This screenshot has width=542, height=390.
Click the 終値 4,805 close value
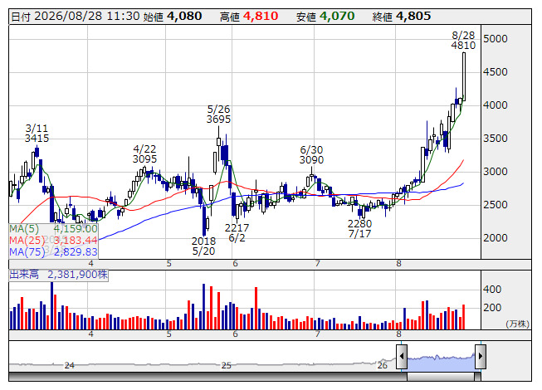[x=402, y=17]
